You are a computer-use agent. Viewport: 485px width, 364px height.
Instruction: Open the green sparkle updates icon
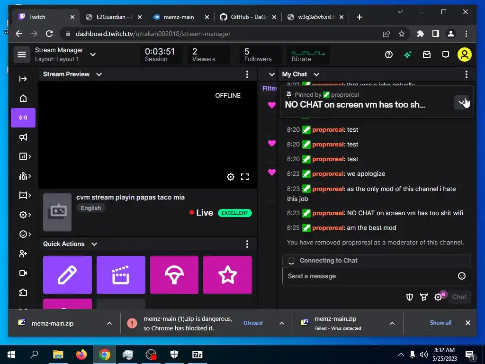click(408, 55)
